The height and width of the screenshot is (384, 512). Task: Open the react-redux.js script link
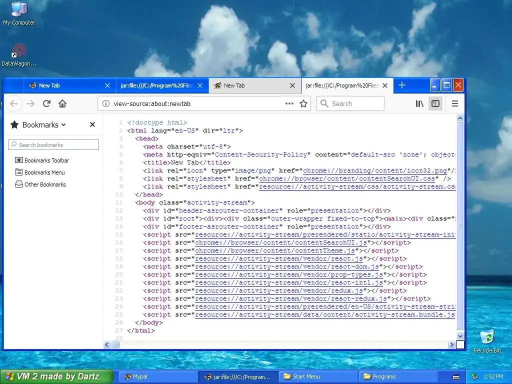291,299
